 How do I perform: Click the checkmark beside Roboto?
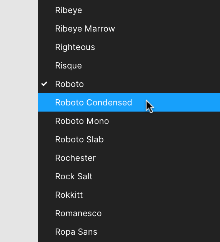[x=44, y=84]
